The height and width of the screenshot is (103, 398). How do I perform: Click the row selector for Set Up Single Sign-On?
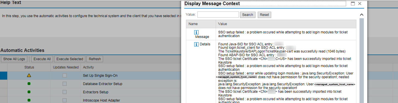click(x=4, y=76)
